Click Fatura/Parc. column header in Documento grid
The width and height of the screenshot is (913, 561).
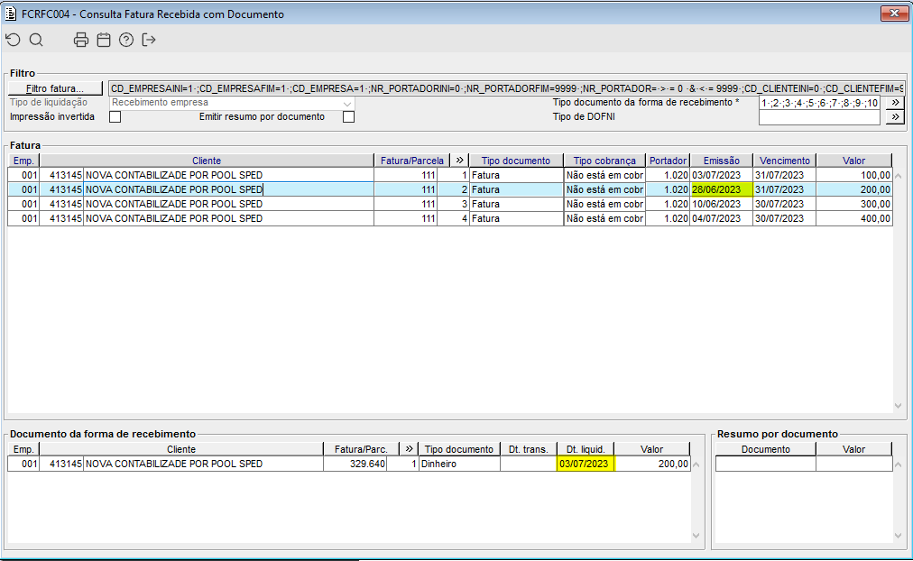(361, 449)
